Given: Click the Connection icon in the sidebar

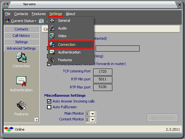Looking at the screenshot, I should [x=21, y=57].
